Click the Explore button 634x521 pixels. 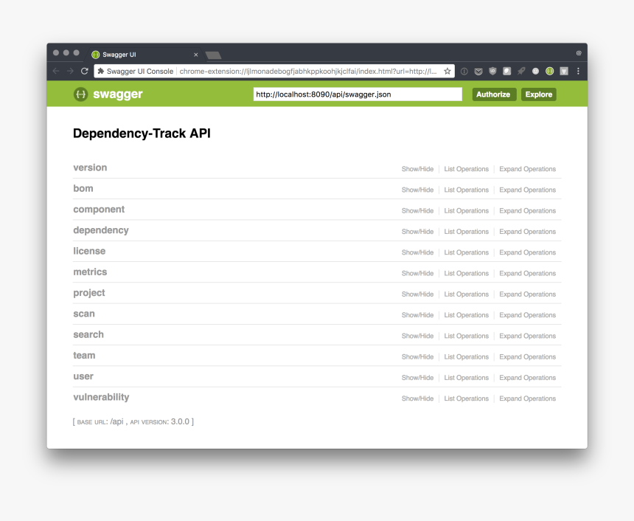539,94
